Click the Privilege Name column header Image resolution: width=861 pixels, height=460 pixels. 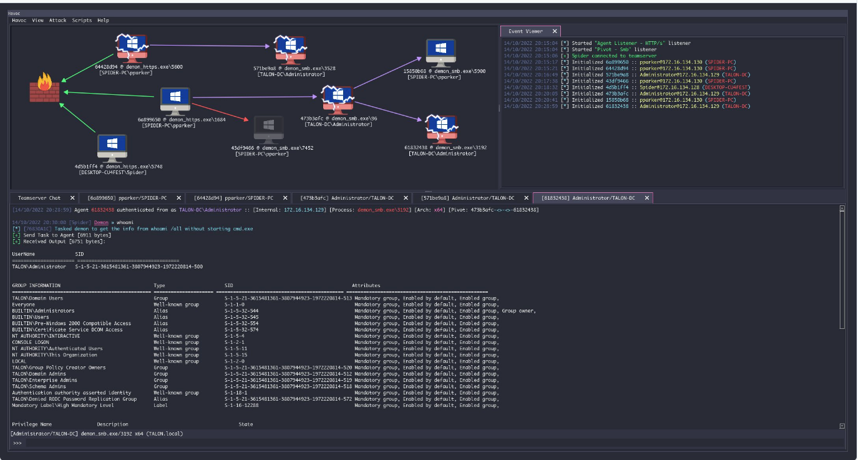point(32,424)
